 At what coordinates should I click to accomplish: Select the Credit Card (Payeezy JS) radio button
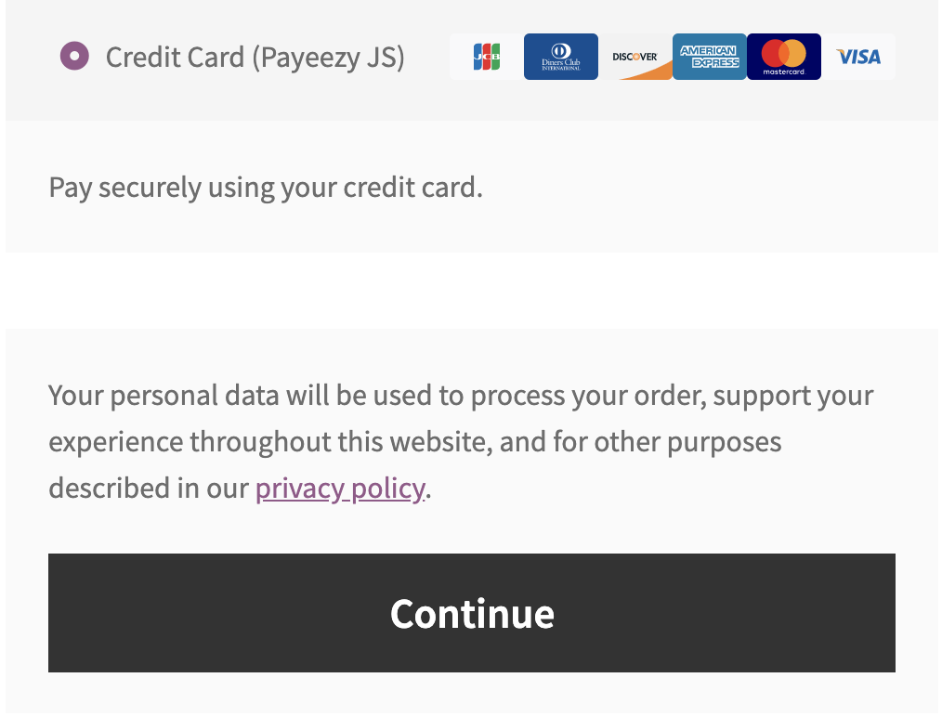click(74, 57)
